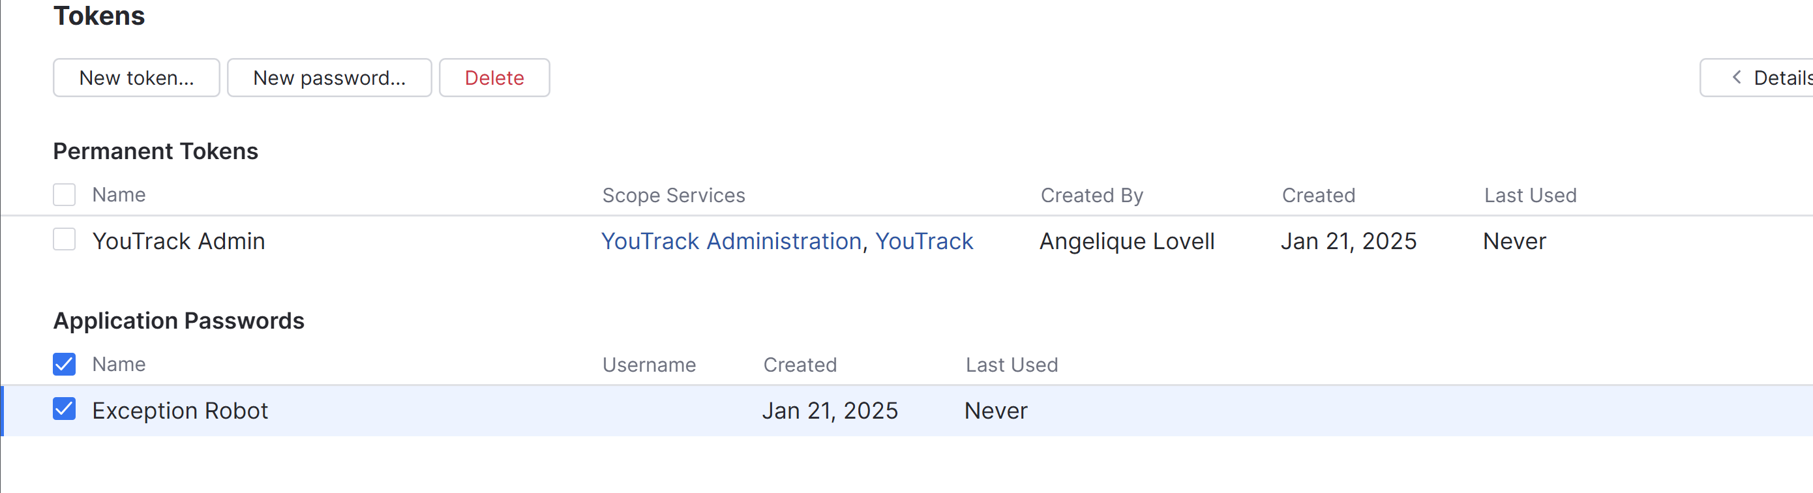Click the New token... button

[136, 78]
